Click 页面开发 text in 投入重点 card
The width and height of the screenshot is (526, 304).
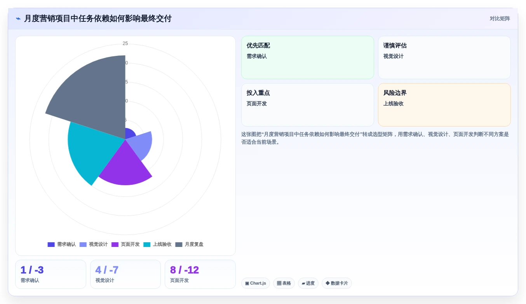[257, 104]
